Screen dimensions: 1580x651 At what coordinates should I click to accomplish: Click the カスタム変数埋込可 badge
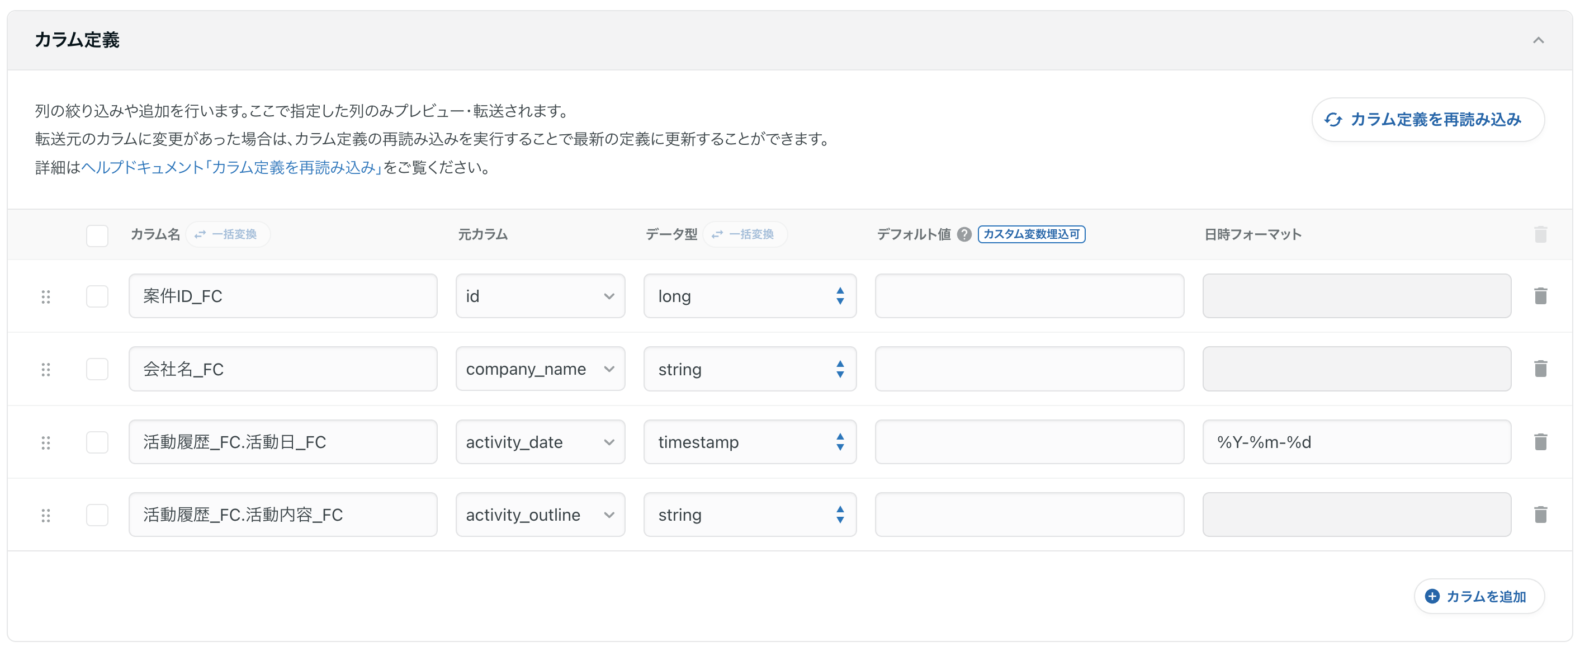point(1031,234)
